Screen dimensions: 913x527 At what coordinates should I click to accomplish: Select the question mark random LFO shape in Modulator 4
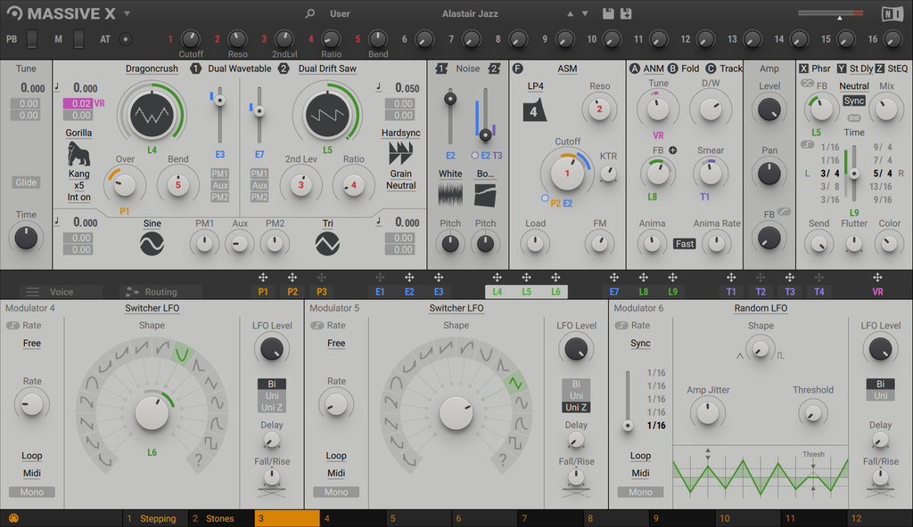pos(199,460)
